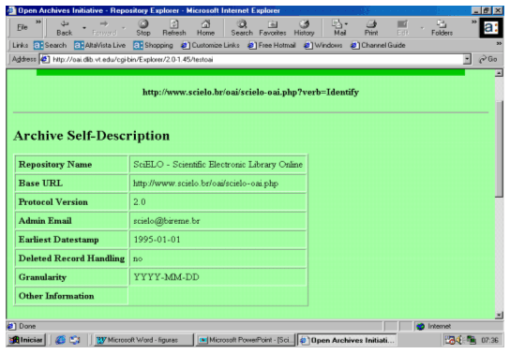Click the network tray icon beside clock
Image resolution: width=510 pixels, height=354 pixels.
pyautogui.click(x=471, y=340)
